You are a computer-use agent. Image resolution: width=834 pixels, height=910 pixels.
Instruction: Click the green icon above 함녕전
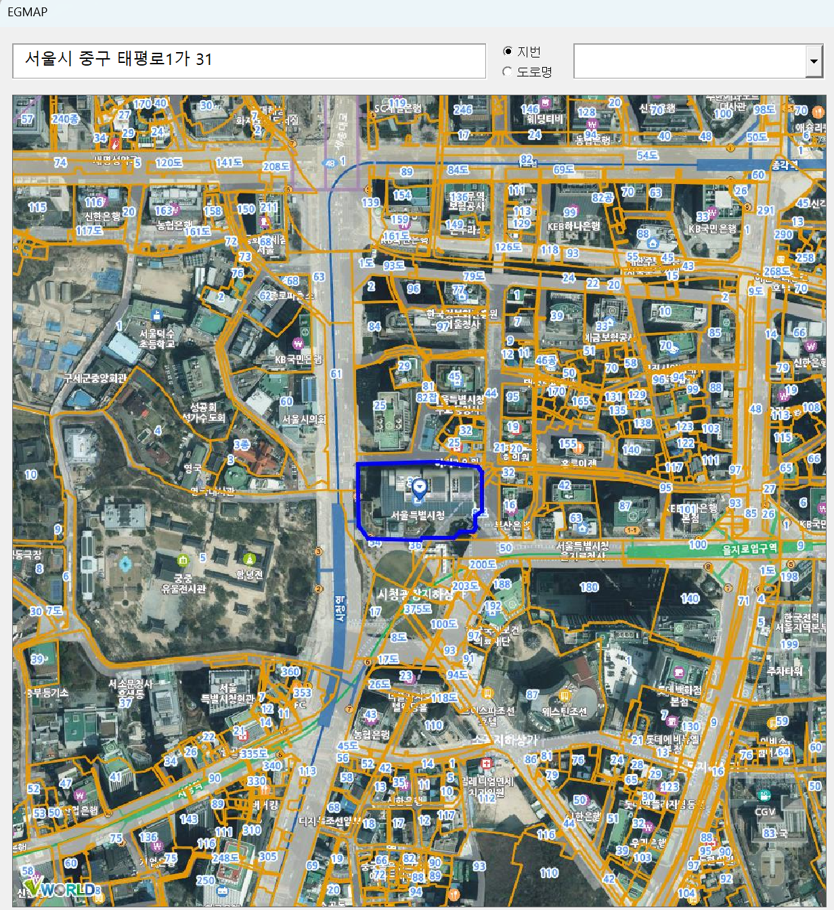coord(249,559)
